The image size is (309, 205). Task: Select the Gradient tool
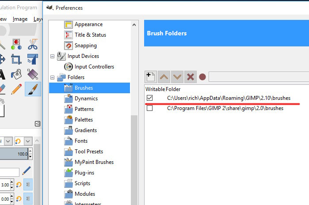pos(33,74)
